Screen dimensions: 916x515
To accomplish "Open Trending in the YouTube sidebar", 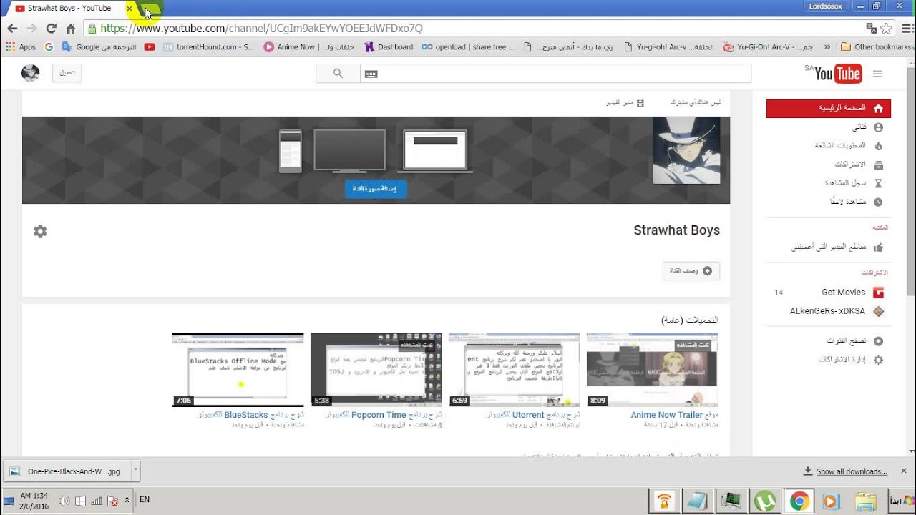I will [849, 145].
